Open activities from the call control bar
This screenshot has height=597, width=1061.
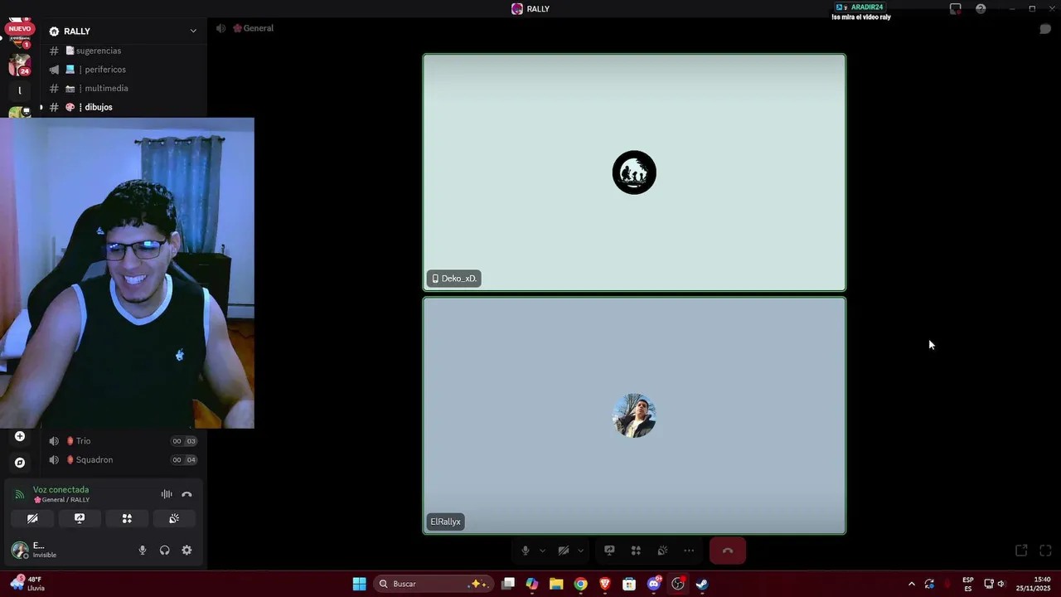click(x=636, y=551)
